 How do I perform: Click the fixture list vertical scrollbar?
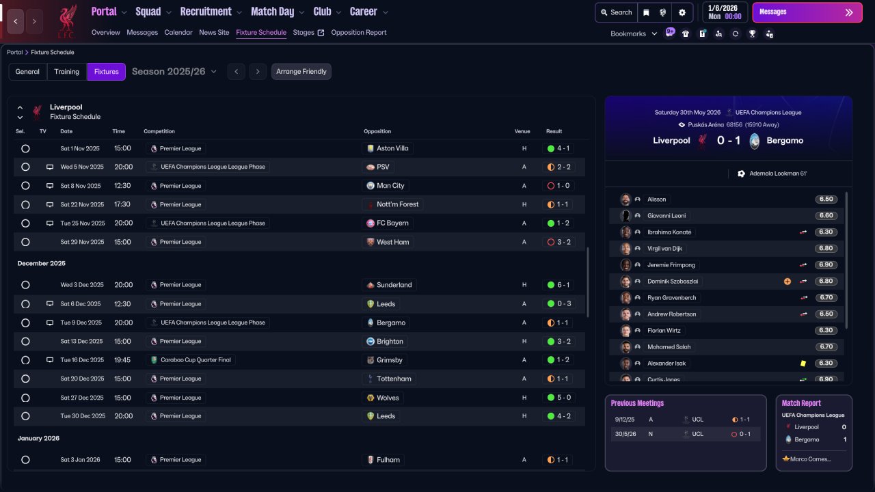pyautogui.click(x=587, y=282)
